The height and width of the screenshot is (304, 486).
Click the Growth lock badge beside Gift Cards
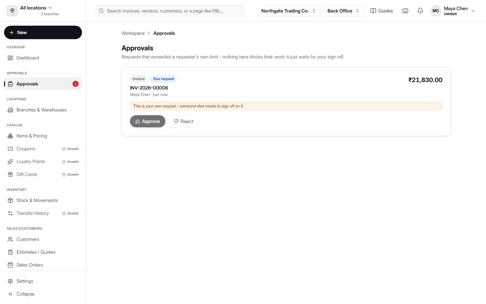click(x=71, y=174)
